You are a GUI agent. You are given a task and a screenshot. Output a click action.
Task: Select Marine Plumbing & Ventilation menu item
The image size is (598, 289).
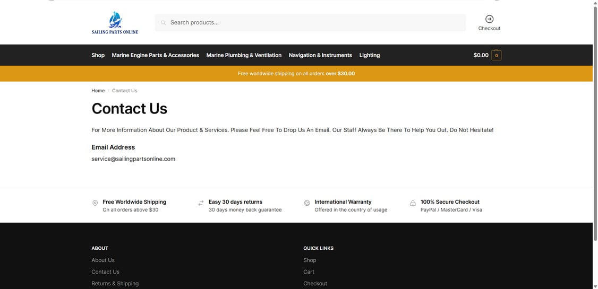coord(244,55)
